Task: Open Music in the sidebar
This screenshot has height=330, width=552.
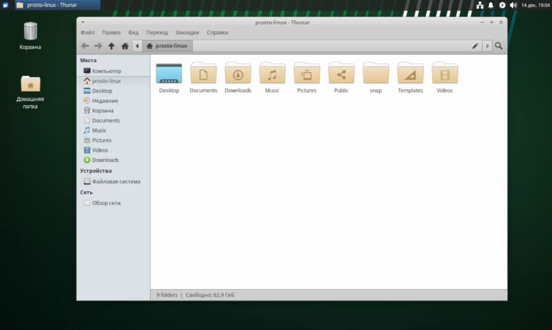Action: click(x=113, y=130)
